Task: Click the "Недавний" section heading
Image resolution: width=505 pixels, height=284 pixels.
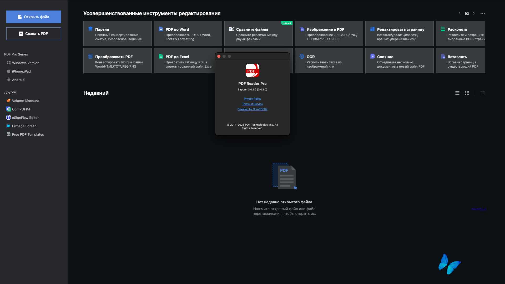Action: [96, 93]
